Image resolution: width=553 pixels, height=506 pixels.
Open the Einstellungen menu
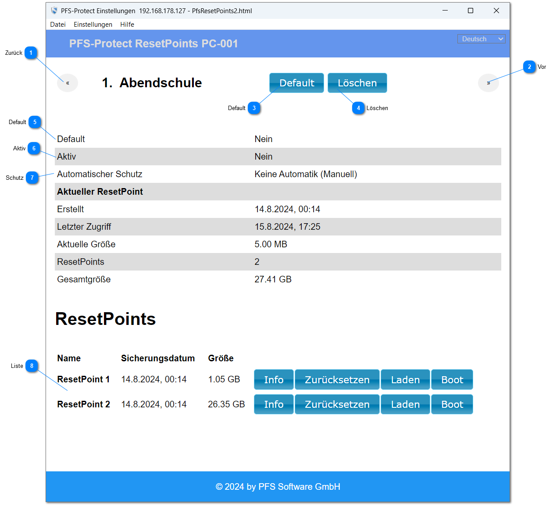click(x=93, y=25)
